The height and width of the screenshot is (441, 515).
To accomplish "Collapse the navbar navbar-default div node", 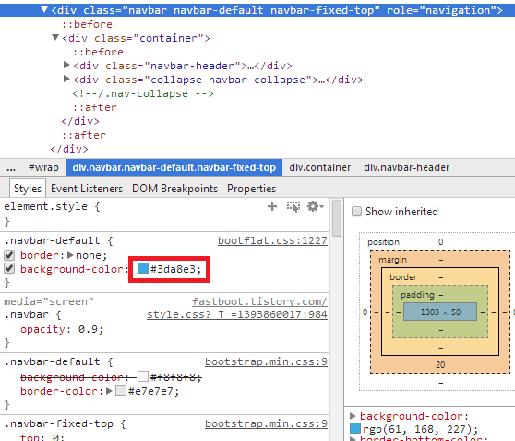I will tap(44, 10).
